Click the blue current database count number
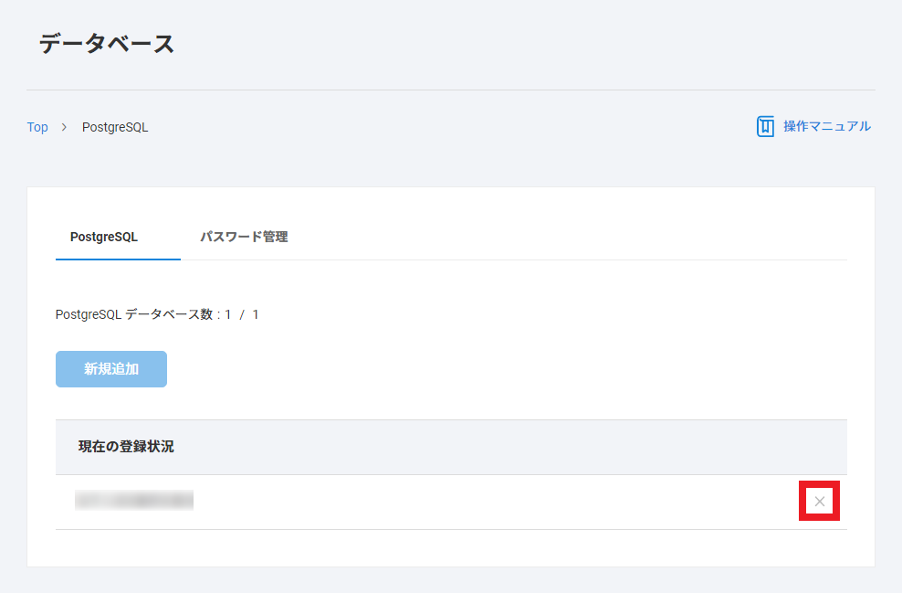The width and height of the screenshot is (902, 593). [228, 314]
